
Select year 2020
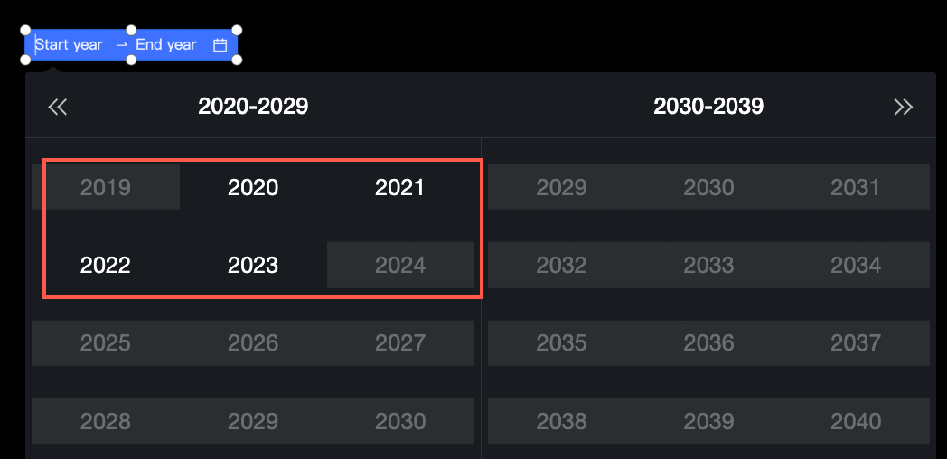(x=253, y=187)
